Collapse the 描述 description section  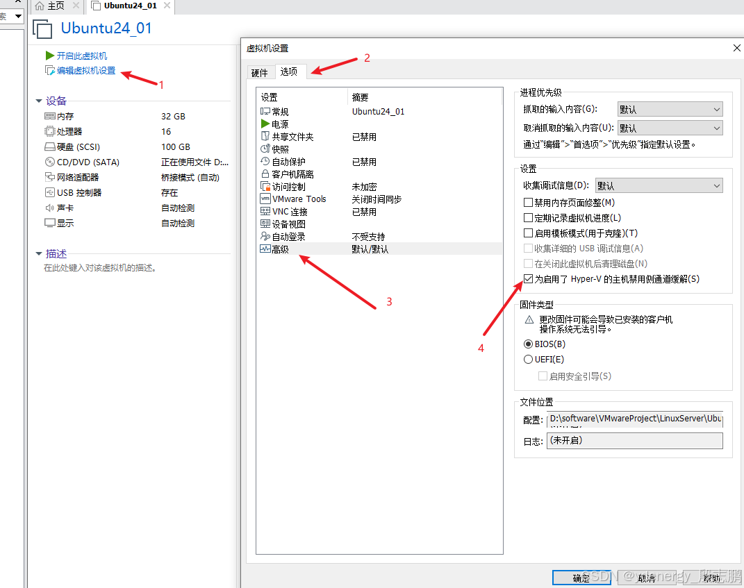point(39,253)
